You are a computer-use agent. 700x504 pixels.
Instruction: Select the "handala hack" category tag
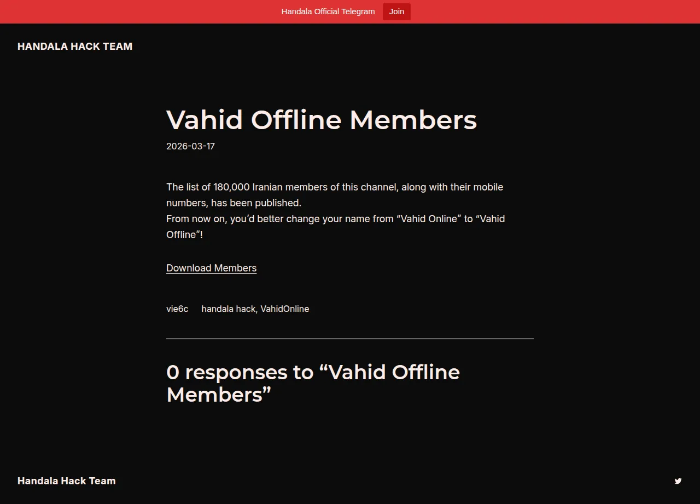click(228, 309)
